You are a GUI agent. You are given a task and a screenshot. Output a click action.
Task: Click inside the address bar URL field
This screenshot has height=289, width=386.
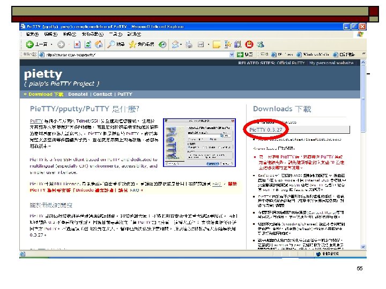point(137,55)
